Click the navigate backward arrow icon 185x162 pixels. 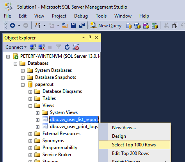pos(12,25)
